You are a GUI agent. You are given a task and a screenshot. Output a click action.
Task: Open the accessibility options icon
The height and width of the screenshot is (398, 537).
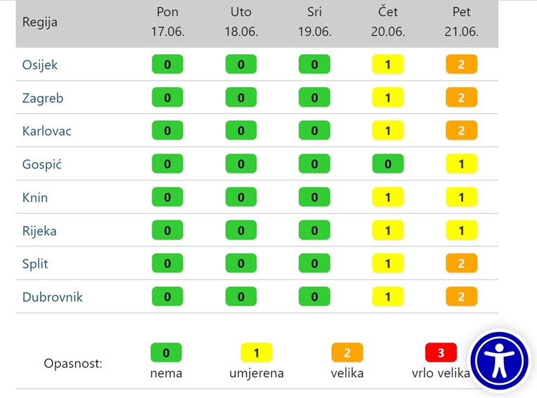500,361
